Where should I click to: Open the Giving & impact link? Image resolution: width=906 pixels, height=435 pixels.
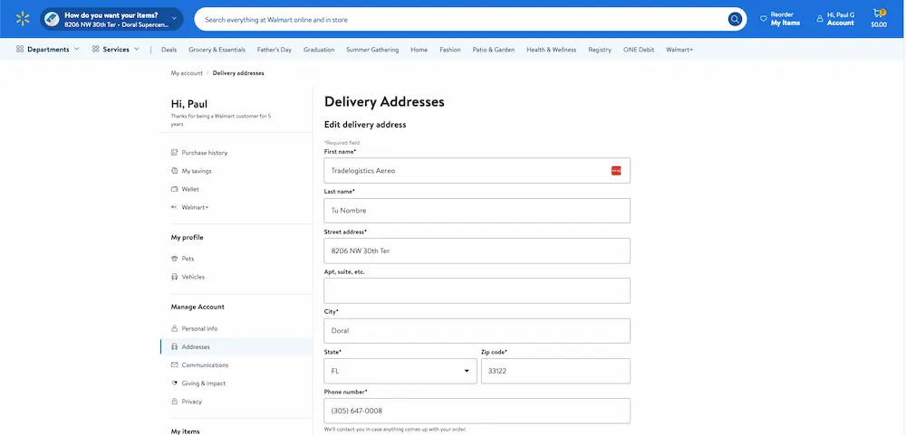(x=203, y=383)
